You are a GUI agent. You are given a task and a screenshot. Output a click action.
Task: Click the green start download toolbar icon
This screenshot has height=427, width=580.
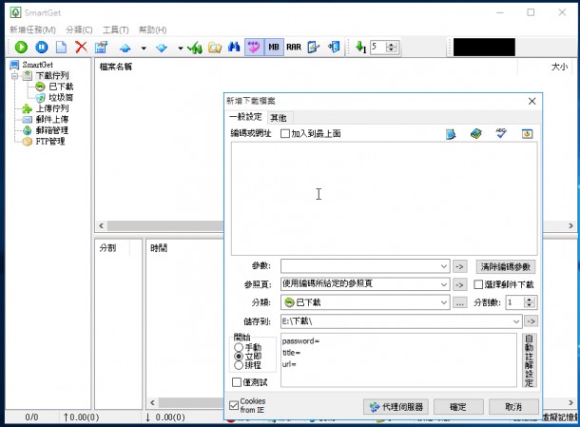(x=21, y=47)
